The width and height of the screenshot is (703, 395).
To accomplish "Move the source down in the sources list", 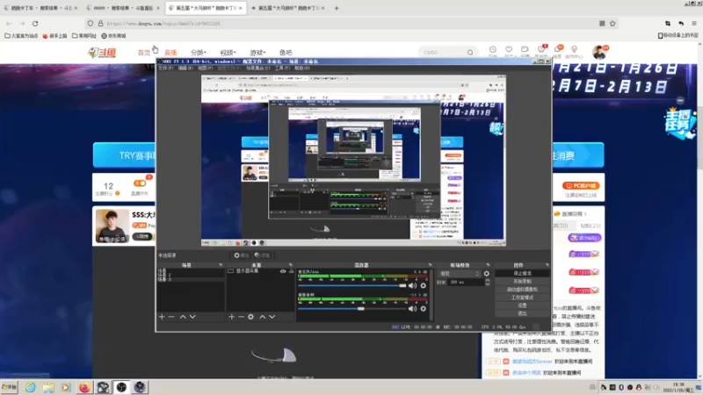I will click(272, 317).
